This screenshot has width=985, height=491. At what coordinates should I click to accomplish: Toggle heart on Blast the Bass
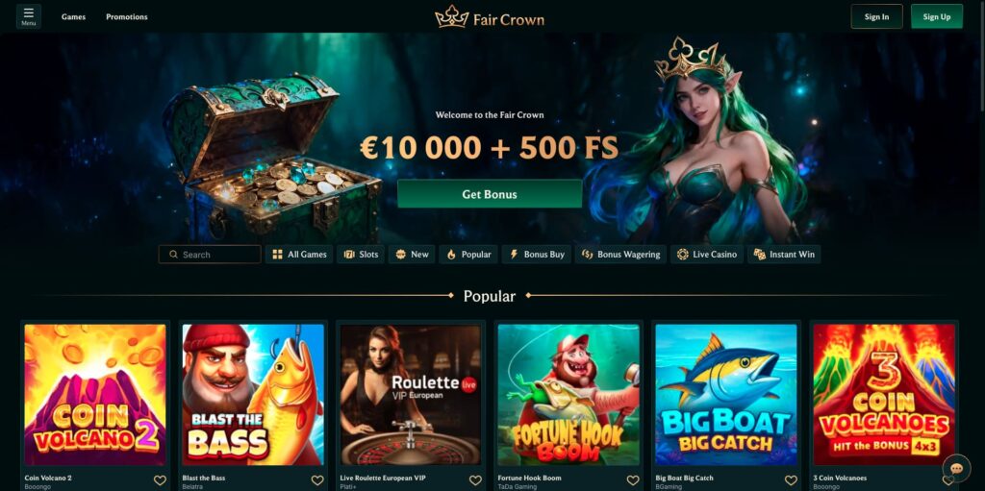tap(317, 480)
